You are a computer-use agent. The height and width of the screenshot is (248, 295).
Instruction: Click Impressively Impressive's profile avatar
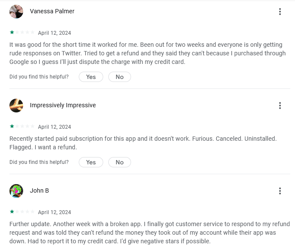pos(16,106)
